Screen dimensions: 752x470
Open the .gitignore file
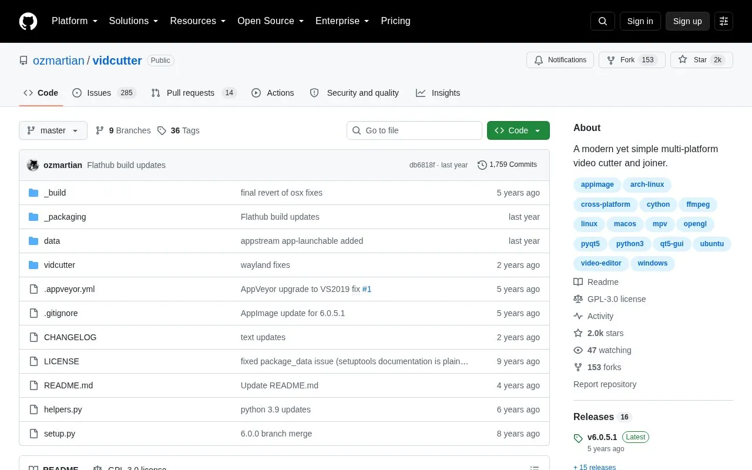[61, 313]
